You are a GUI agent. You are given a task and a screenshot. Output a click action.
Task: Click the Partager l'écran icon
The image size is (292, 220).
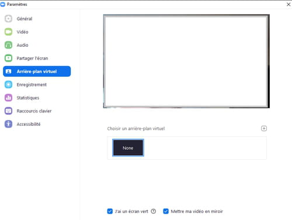pos(8,58)
